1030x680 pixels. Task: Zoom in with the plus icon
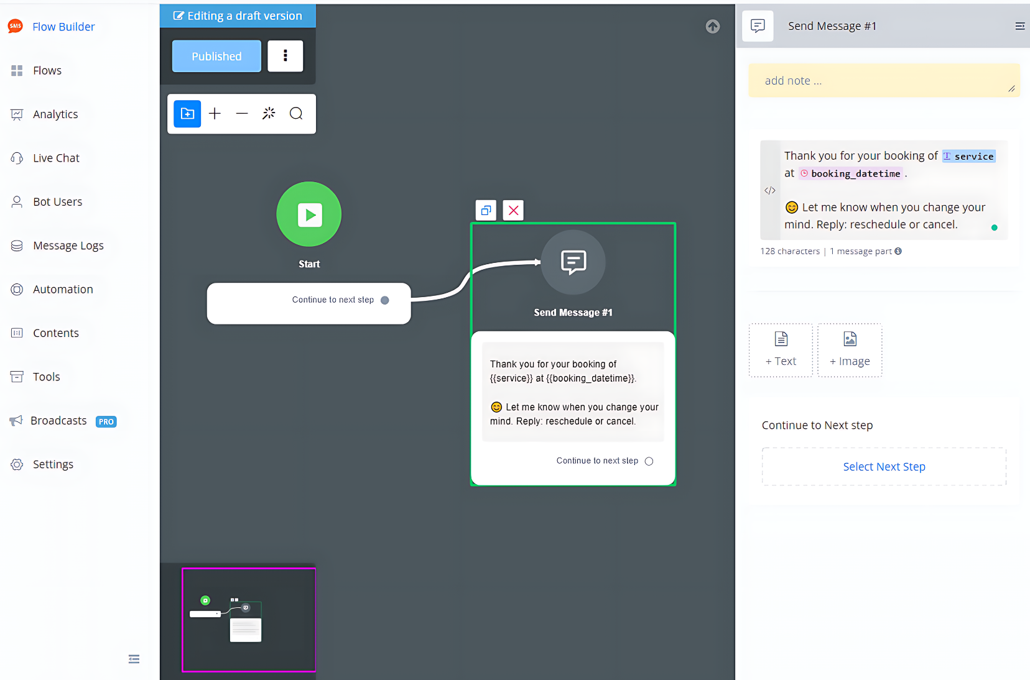click(215, 114)
